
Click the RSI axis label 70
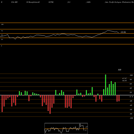[x=2, y=31]
